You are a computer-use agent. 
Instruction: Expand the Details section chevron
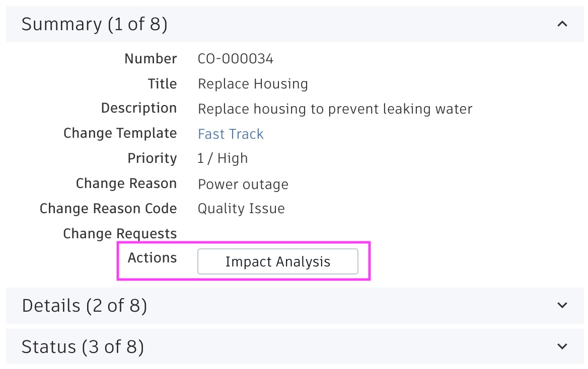(x=562, y=305)
